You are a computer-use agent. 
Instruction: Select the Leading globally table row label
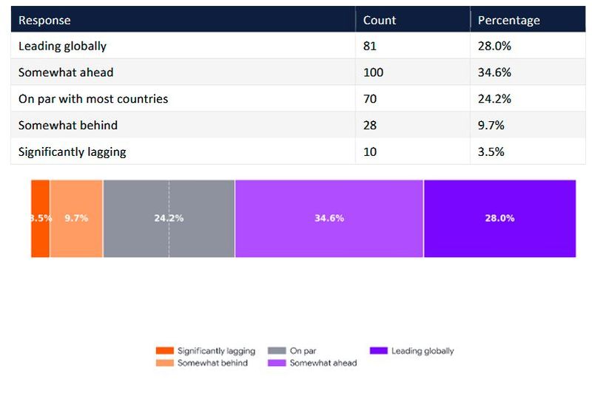pos(62,46)
